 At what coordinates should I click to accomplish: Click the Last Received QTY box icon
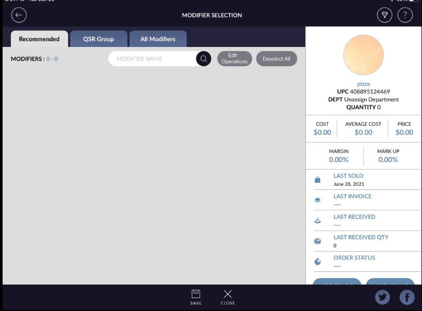317,241
